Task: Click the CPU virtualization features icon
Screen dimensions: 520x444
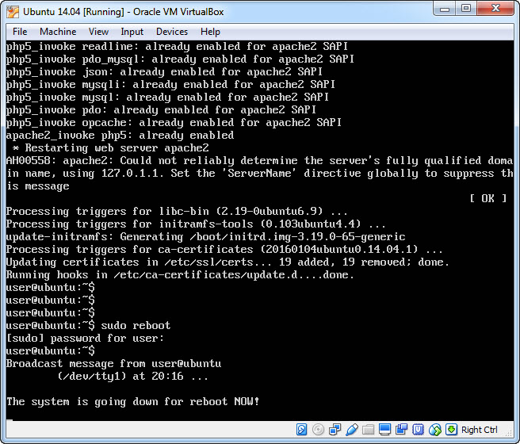Action: pyautogui.click(x=418, y=430)
